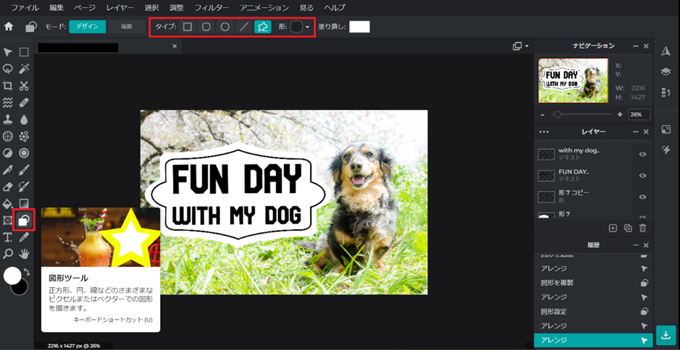This screenshot has width=680, height=350.
Task: Open the 塗り潰し white fill swatch
Action: pos(359,27)
